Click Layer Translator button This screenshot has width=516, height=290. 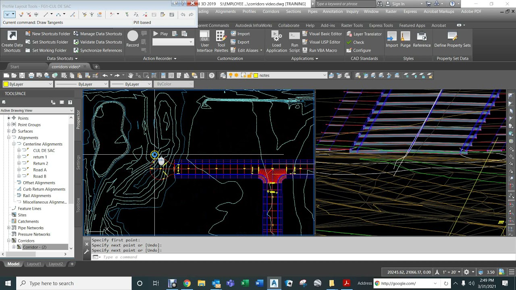tap(364, 34)
